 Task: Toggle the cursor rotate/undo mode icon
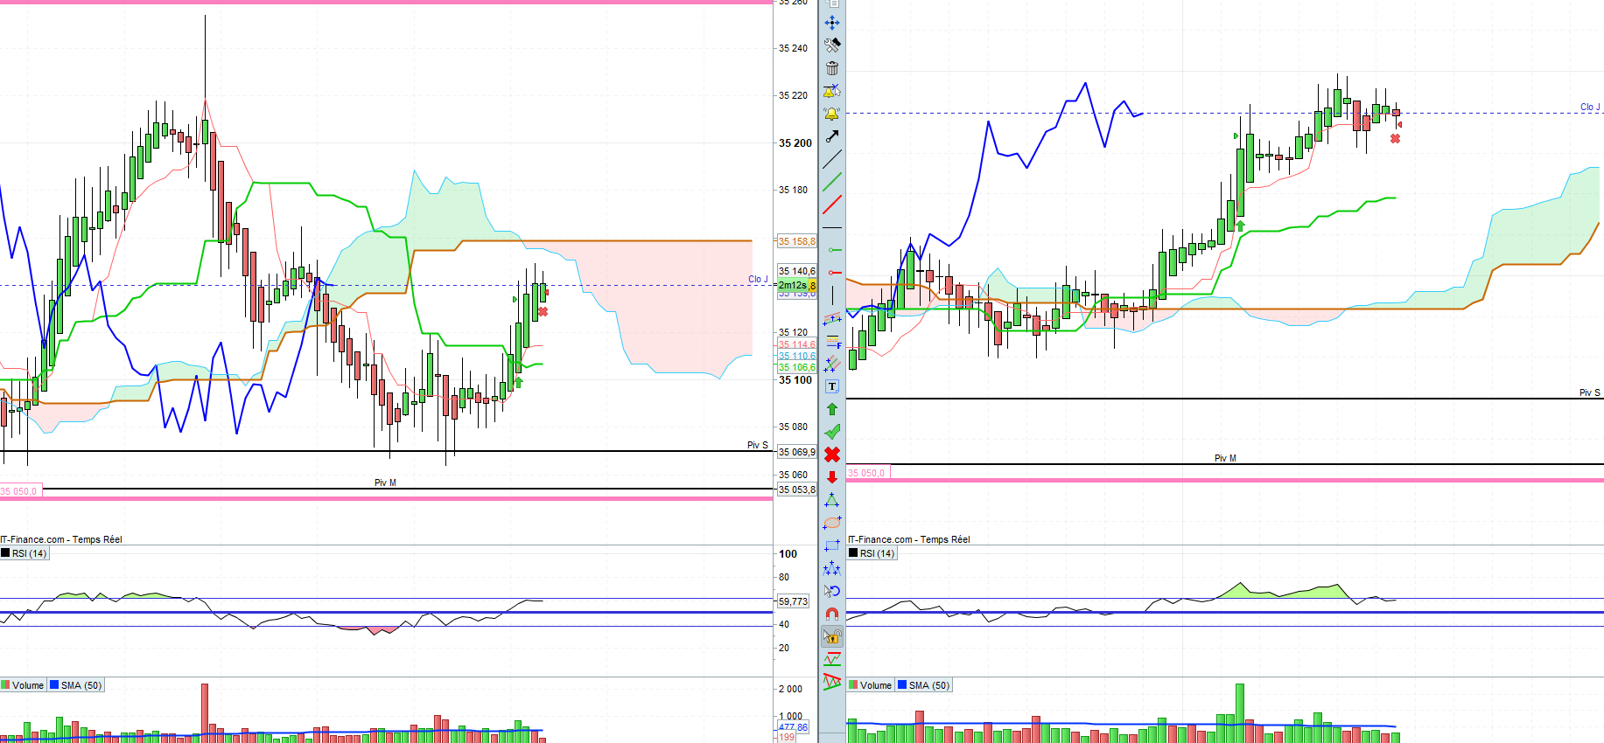coord(832,591)
